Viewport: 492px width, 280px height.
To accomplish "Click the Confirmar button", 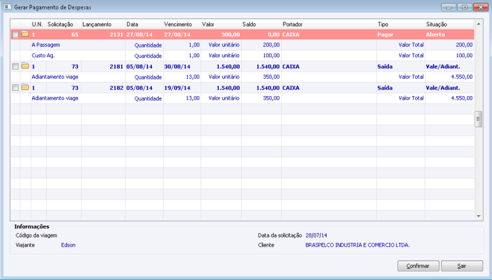I will [x=418, y=266].
